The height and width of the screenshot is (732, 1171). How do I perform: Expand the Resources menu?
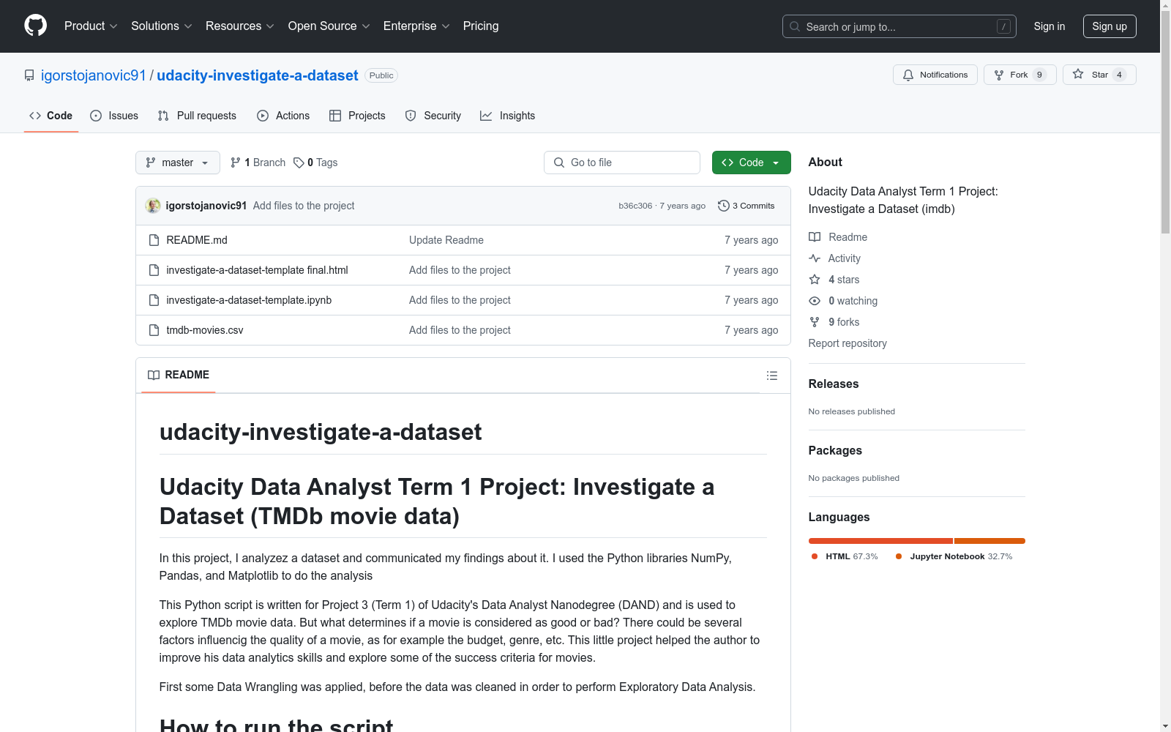[x=240, y=26]
